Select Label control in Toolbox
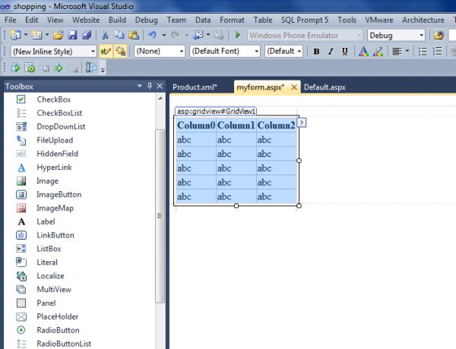456x349 pixels. coord(46,222)
